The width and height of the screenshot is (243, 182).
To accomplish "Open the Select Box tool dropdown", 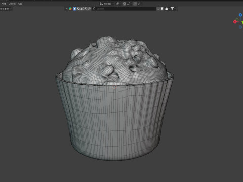I will point(5,9).
